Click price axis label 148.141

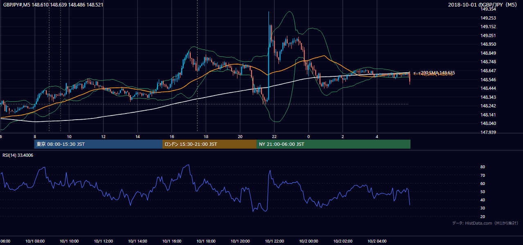click(x=488, y=115)
